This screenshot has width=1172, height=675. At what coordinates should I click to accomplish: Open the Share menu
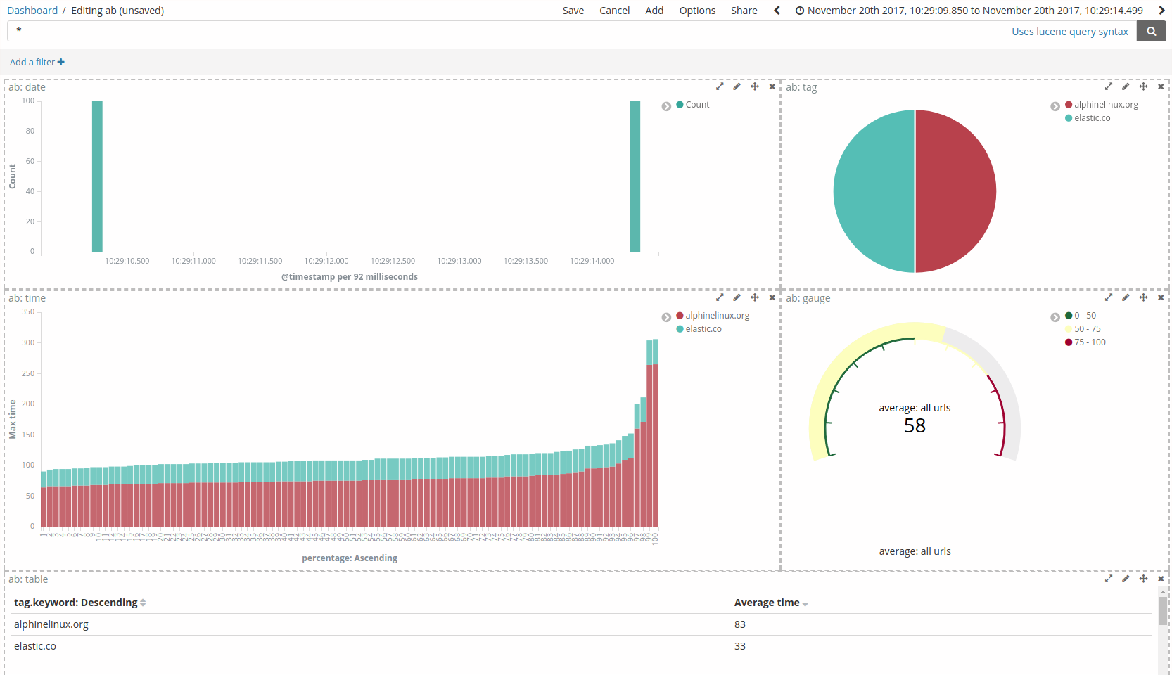click(x=744, y=11)
